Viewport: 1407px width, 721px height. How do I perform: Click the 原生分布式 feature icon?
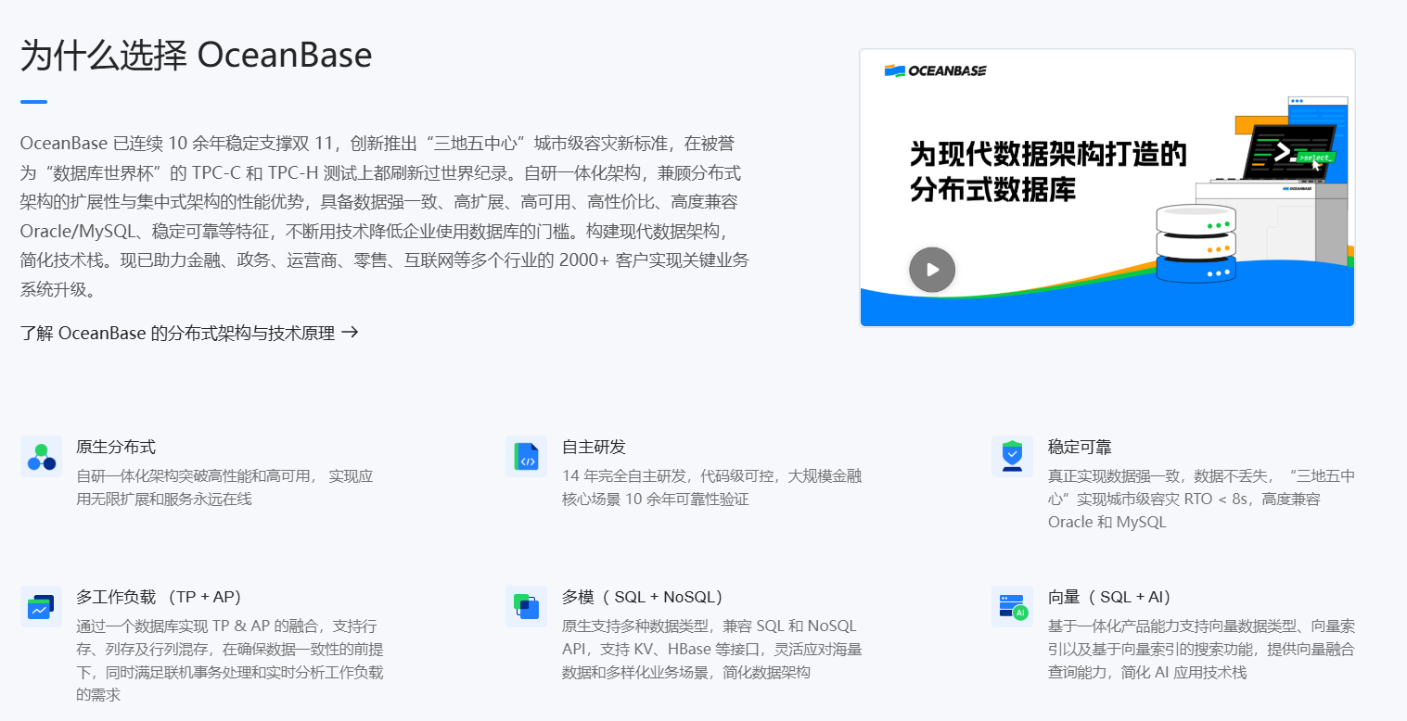[x=42, y=457]
